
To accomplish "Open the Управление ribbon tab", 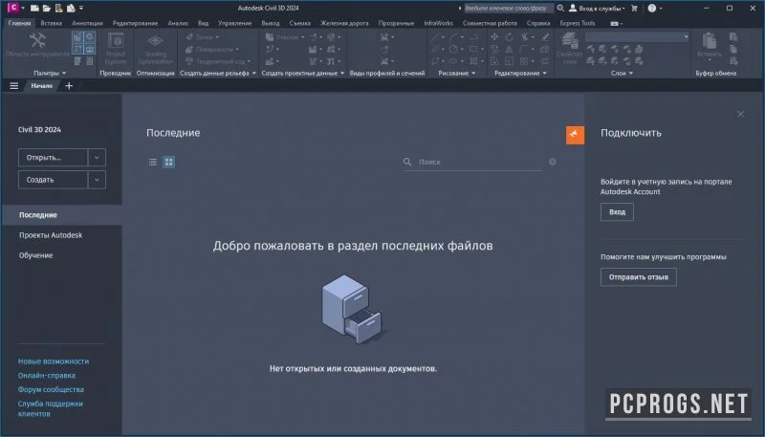I will [x=234, y=23].
